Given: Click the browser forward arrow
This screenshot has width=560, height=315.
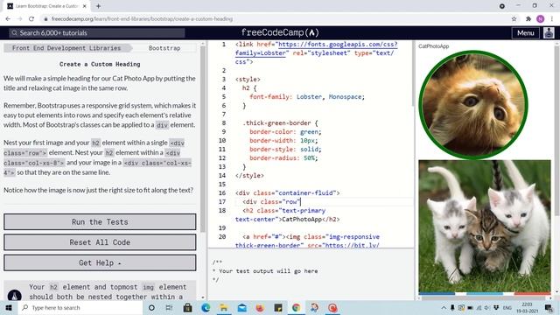Looking at the screenshot, I should click(x=19, y=19).
